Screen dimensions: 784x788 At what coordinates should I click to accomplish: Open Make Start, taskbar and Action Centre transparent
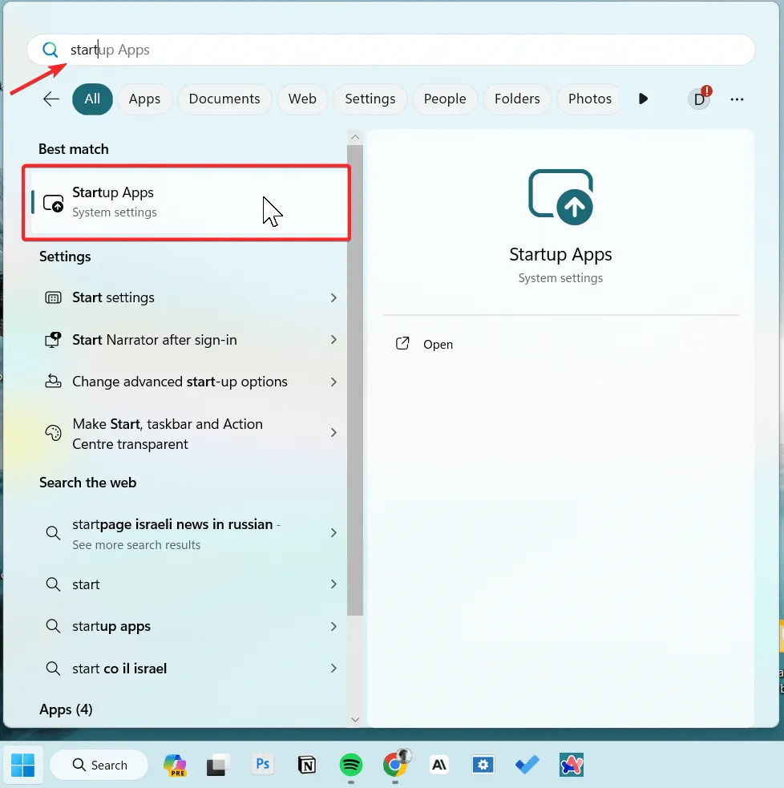tap(188, 434)
